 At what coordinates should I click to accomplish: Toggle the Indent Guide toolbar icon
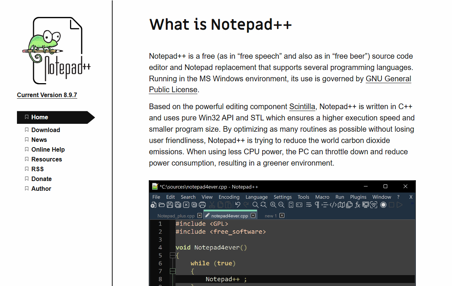(x=325, y=205)
